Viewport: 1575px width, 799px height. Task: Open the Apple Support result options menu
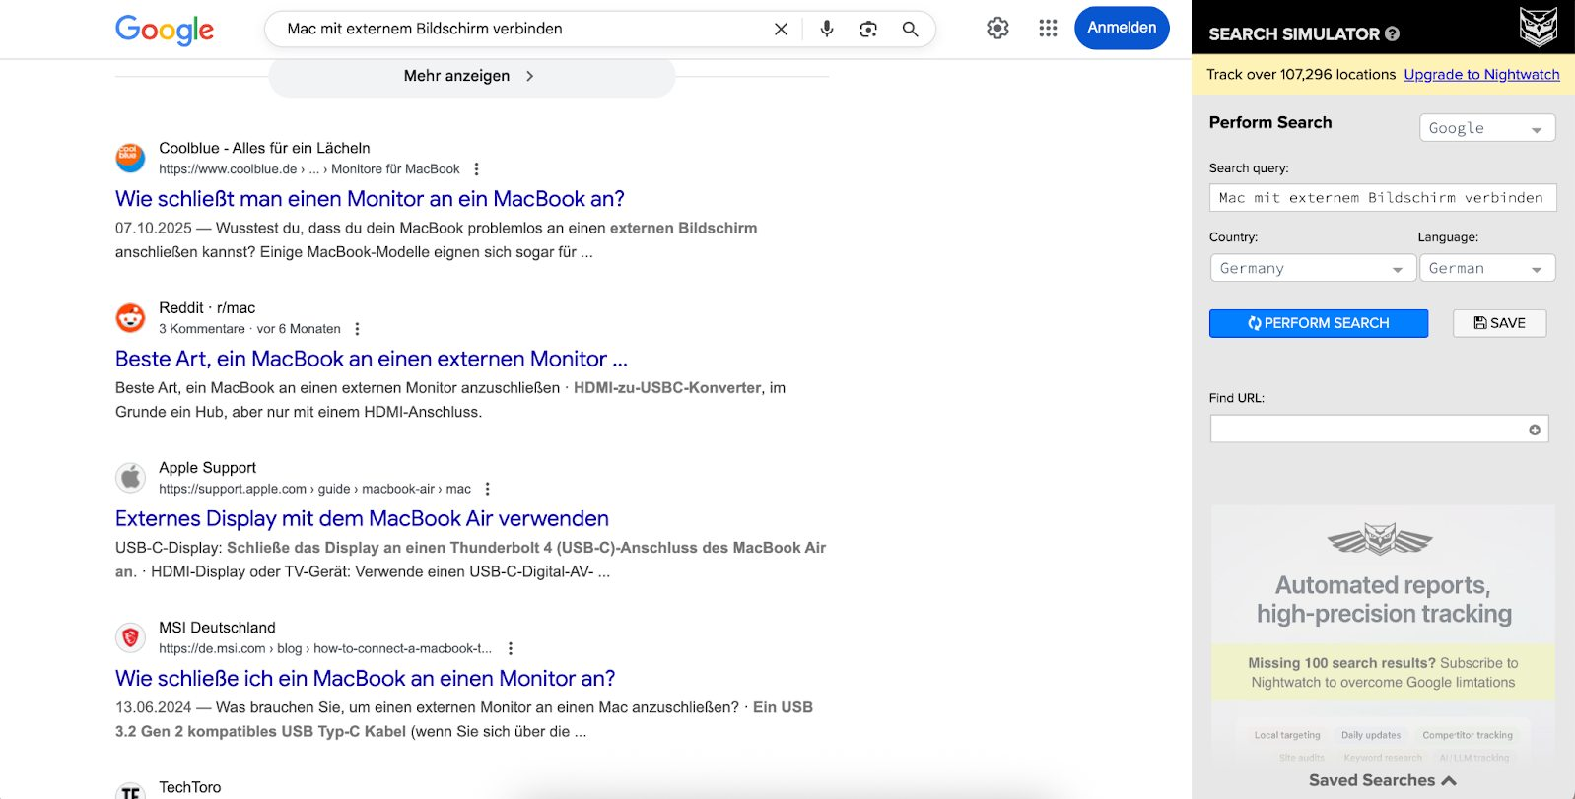[487, 489]
